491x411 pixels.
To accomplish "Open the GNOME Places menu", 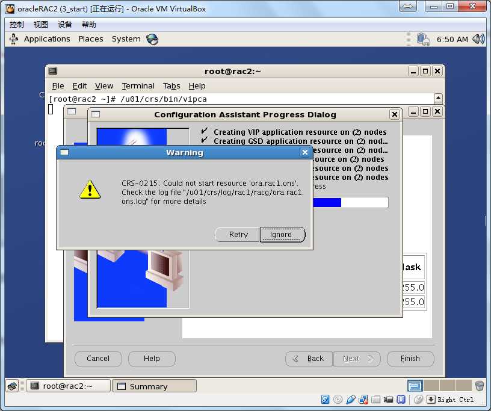I will click(x=91, y=39).
